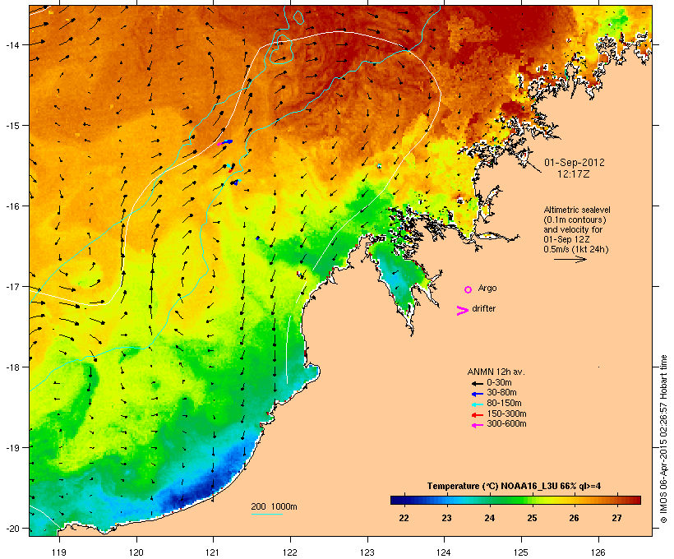Click the magenta Argo circle legend symbol
This screenshot has width=674, height=559.
click(x=469, y=289)
